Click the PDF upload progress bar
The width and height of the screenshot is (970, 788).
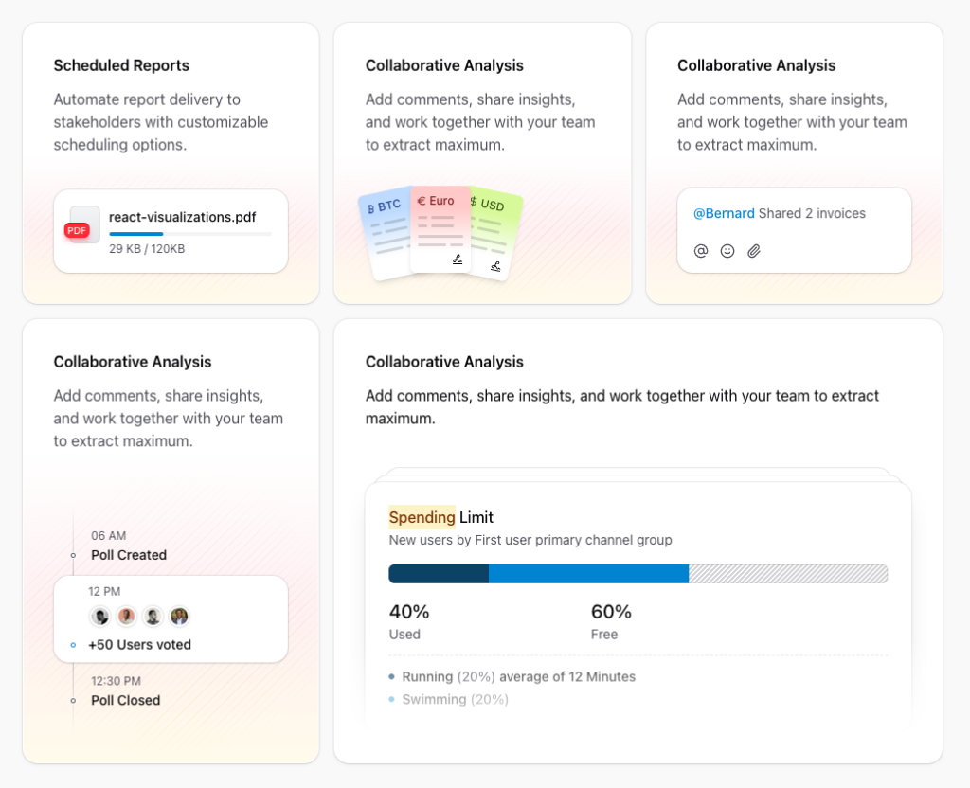190,234
